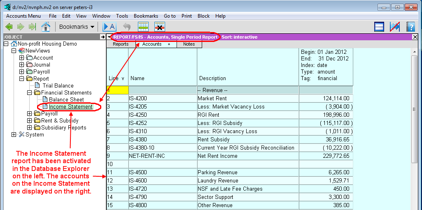
Task: Click the Home icon in the toolbar
Action: click(45, 27)
